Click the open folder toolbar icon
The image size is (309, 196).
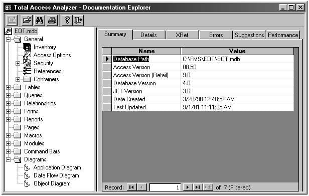(x=27, y=20)
